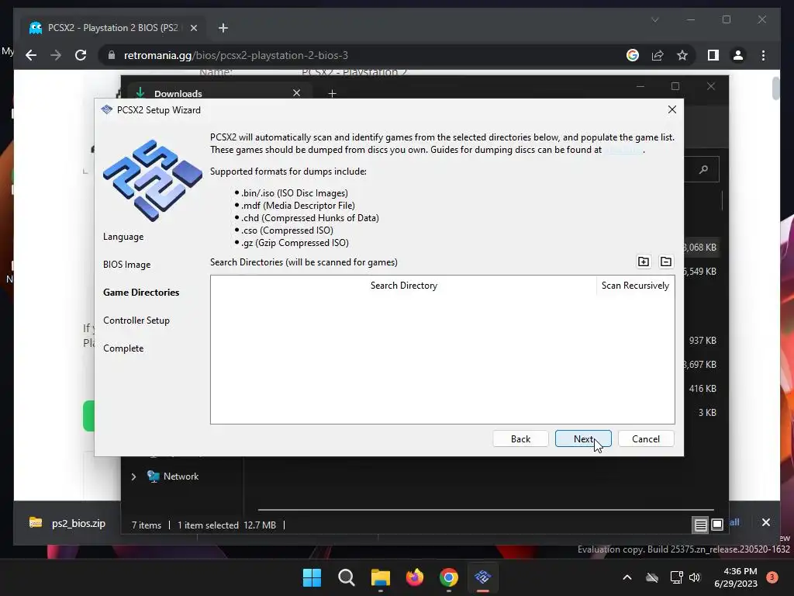
Task: Open a new Chrome tab
Action: 223,28
